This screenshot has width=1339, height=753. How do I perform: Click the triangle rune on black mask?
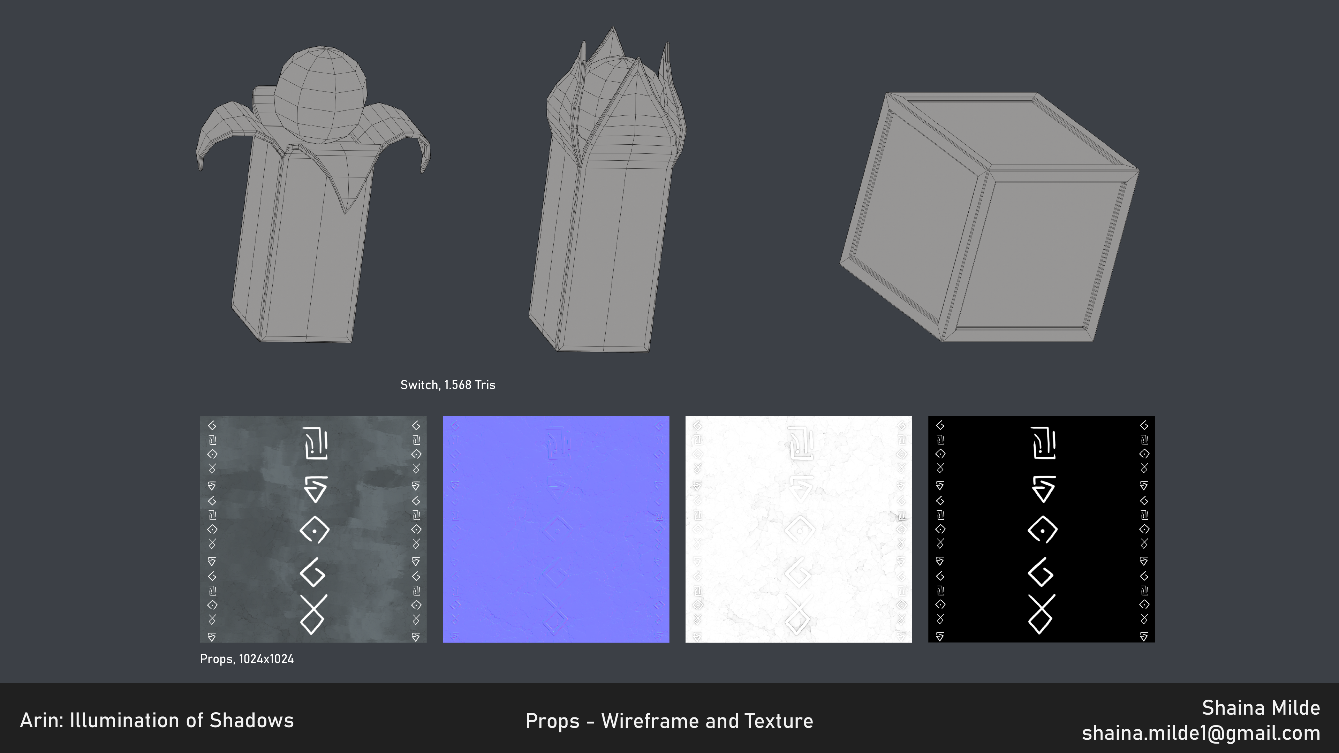pyautogui.click(x=1043, y=489)
